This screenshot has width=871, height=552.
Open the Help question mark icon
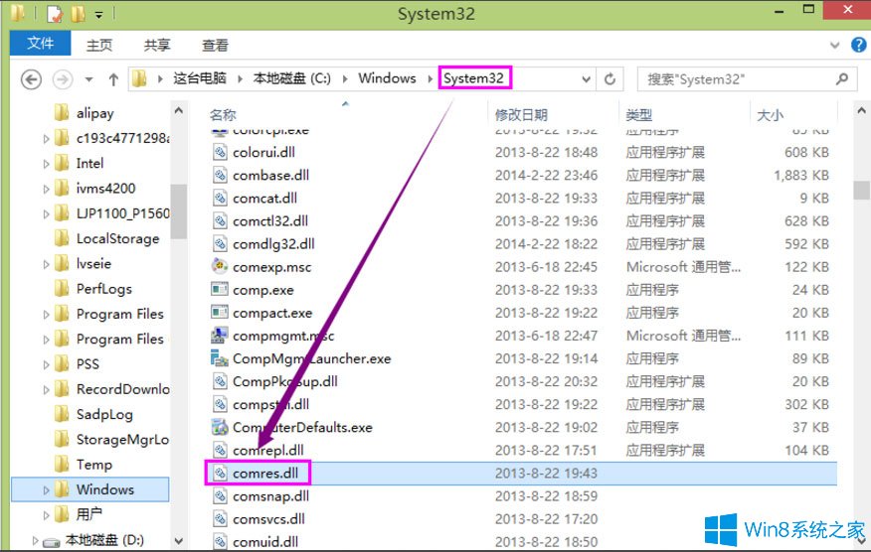coord(859,45)
